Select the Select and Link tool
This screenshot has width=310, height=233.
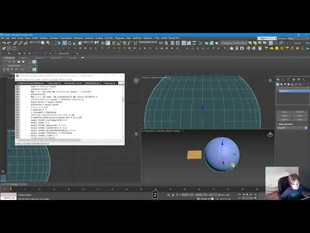click(15, 43)
